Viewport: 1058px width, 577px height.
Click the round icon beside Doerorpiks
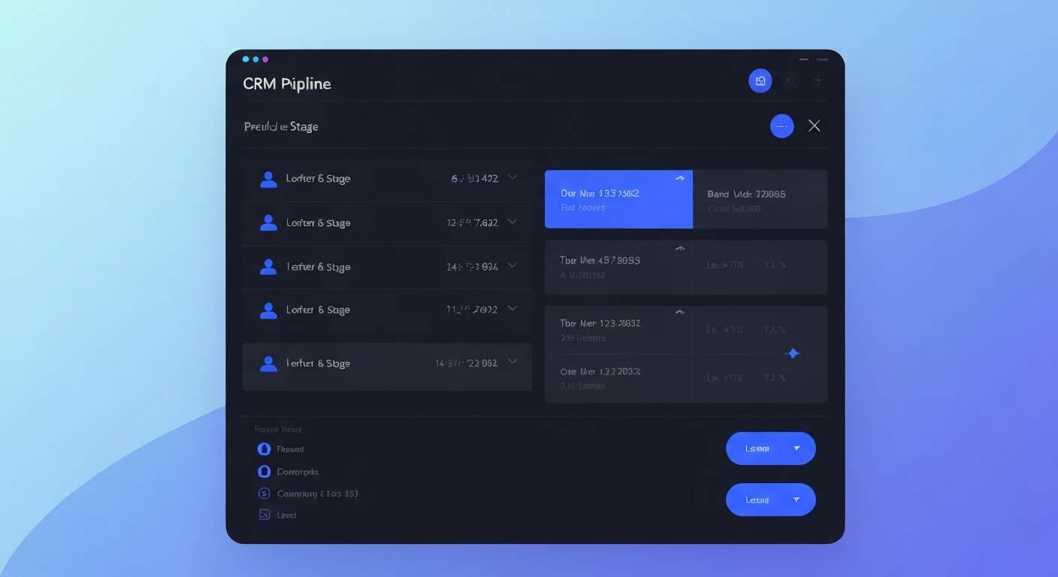coord(264,471)
